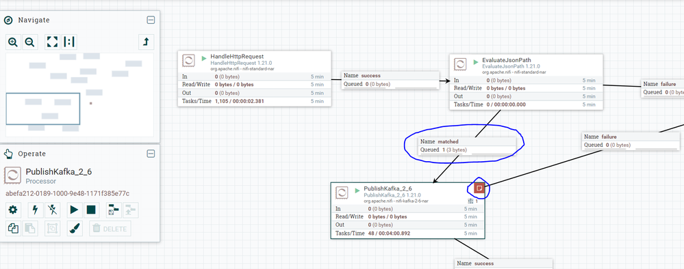Select the HandleHttpRequest processor
The width and height of the screenshot is (684, 269).
click(x=254, y=79)
